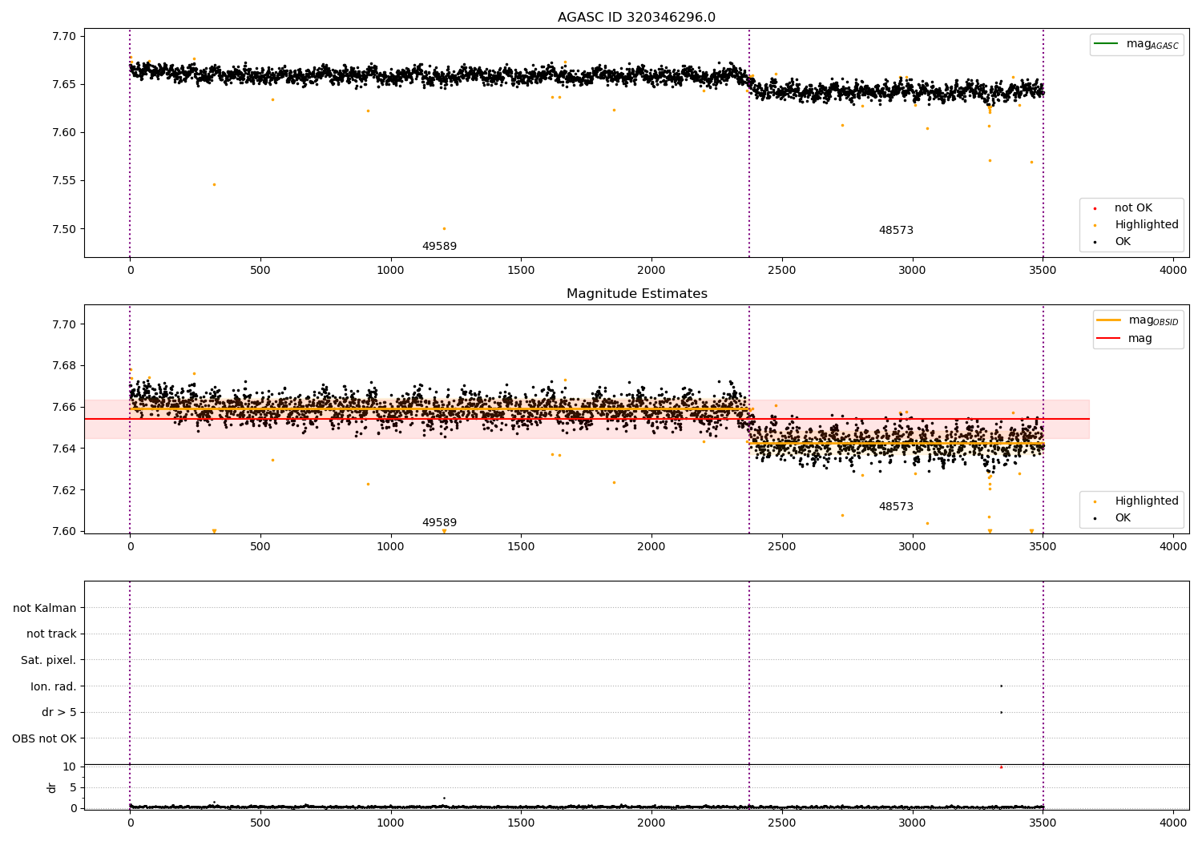Click x-tick 3500 on the top plot
The image size is (1202, 841).
coord(1043,271)
